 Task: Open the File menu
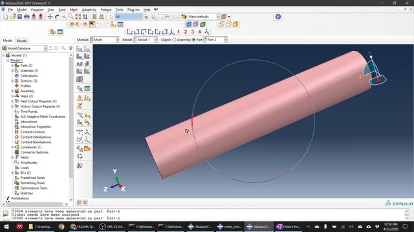10,10
